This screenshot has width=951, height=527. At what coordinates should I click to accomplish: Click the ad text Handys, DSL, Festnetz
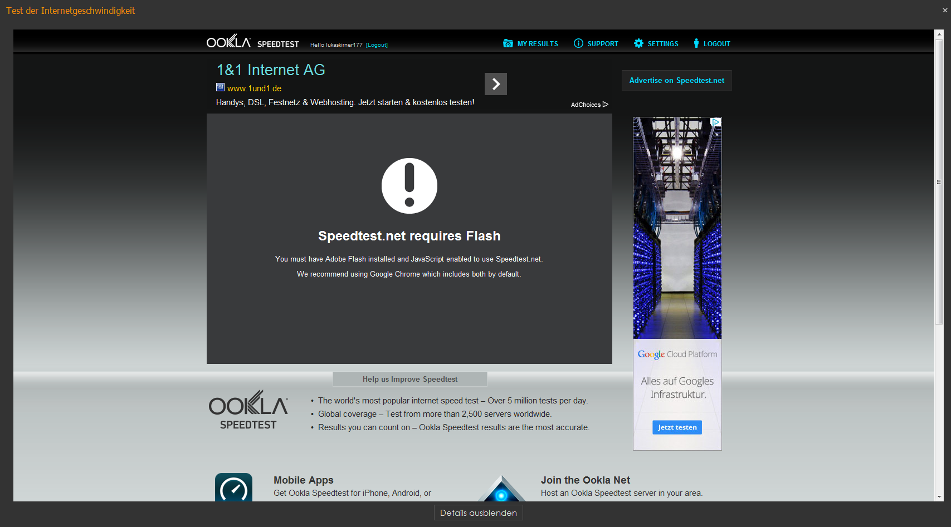click(x=345, y=102)
